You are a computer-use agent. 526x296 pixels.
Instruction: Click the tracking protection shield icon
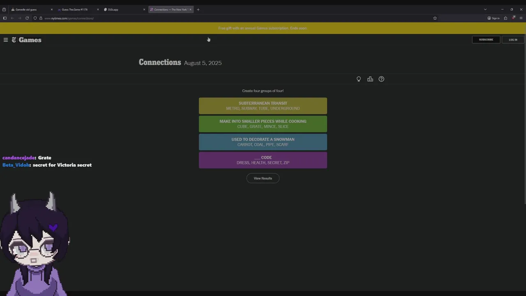pos(35,18)
